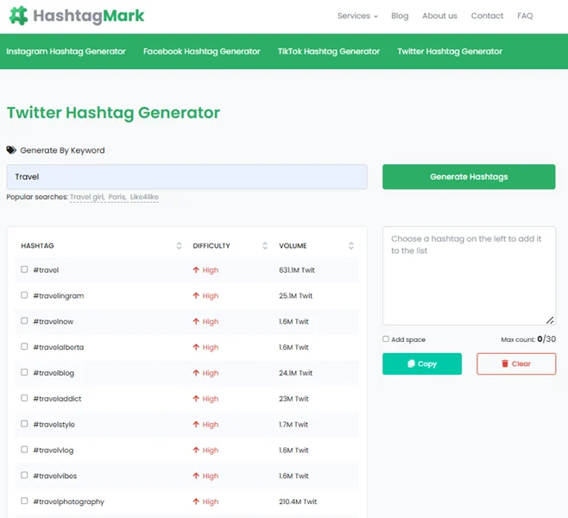The height and width of the screenshot is (518, 568).
Task: Click the #travelvibes hashtag text
Action: [x=55, y=476]
